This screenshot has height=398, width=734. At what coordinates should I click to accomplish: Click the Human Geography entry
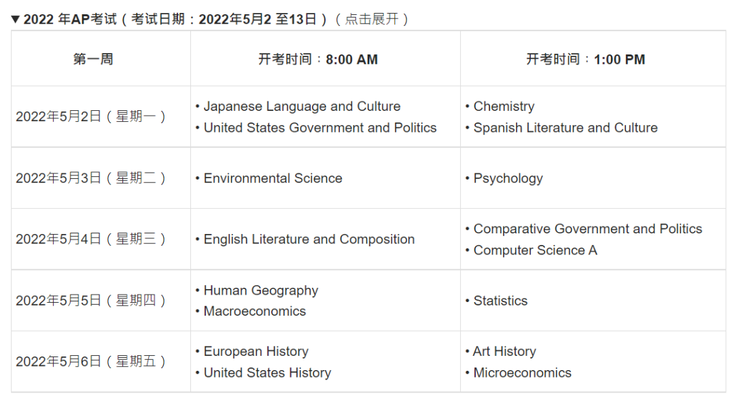pos(260,291)
